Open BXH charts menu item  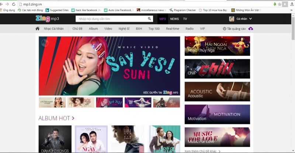(139, 29)
